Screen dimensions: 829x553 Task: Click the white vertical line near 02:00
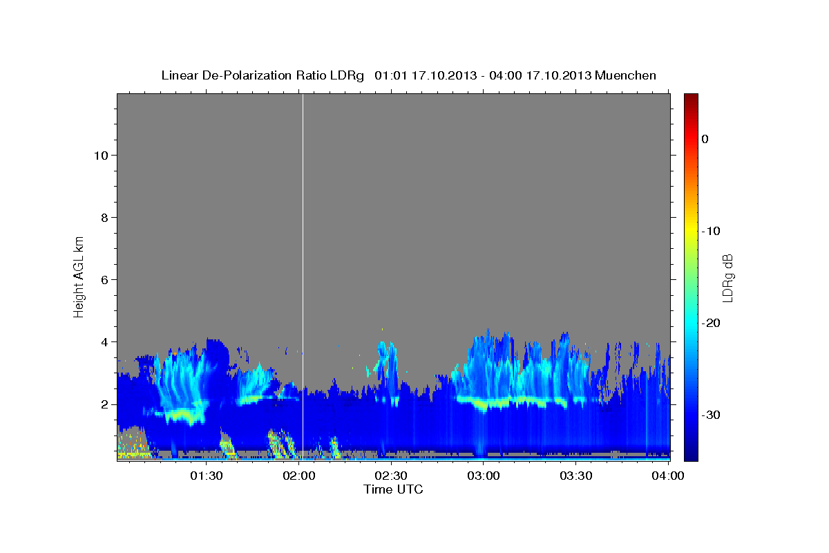(x=303, y=276)
